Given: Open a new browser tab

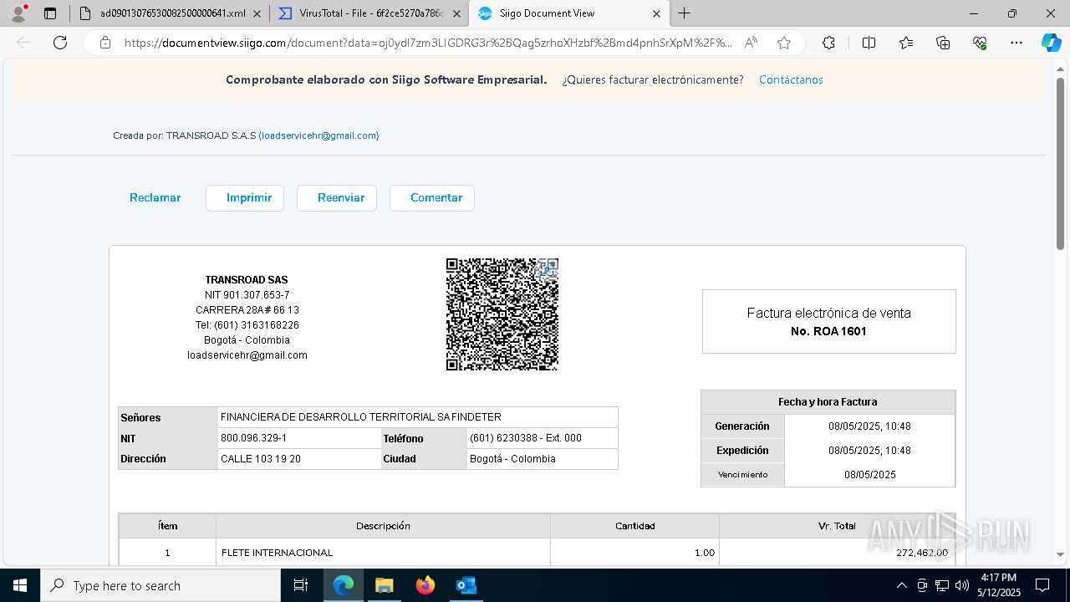Looking at the screenshot, I should 684,13.
